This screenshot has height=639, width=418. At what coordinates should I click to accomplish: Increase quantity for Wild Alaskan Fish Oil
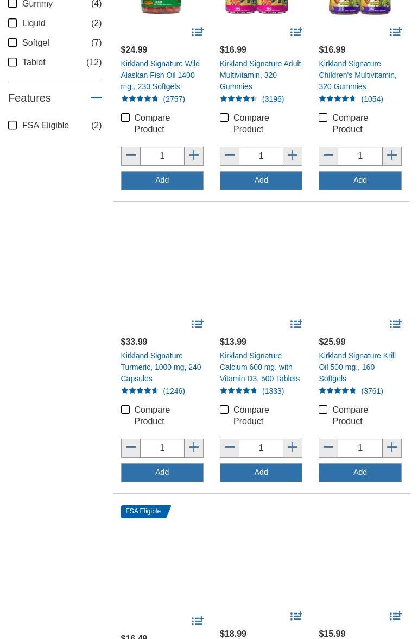[194, 156]
